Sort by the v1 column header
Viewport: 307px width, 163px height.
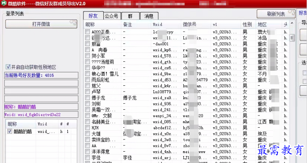[x=226, y=24]
